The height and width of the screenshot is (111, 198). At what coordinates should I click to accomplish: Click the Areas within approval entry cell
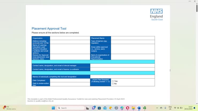[x=133, y=49]
